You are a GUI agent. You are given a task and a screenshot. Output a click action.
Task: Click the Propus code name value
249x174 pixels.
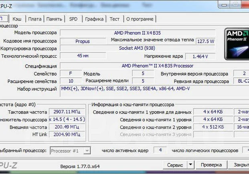83,41
